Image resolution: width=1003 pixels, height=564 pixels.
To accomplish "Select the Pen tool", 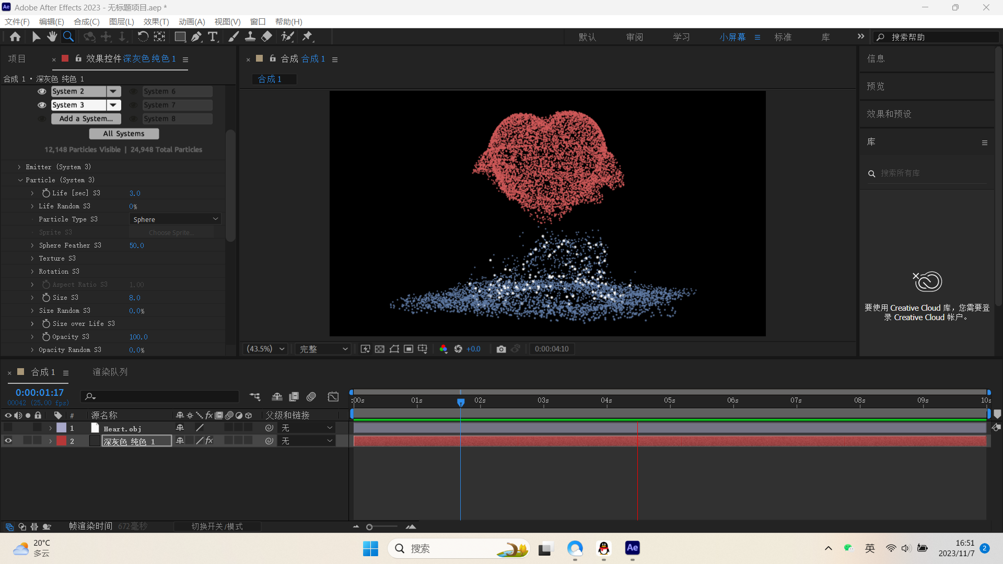I will 196,37.
